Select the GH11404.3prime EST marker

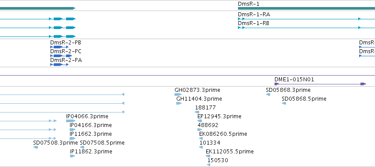tap(179, 103)
